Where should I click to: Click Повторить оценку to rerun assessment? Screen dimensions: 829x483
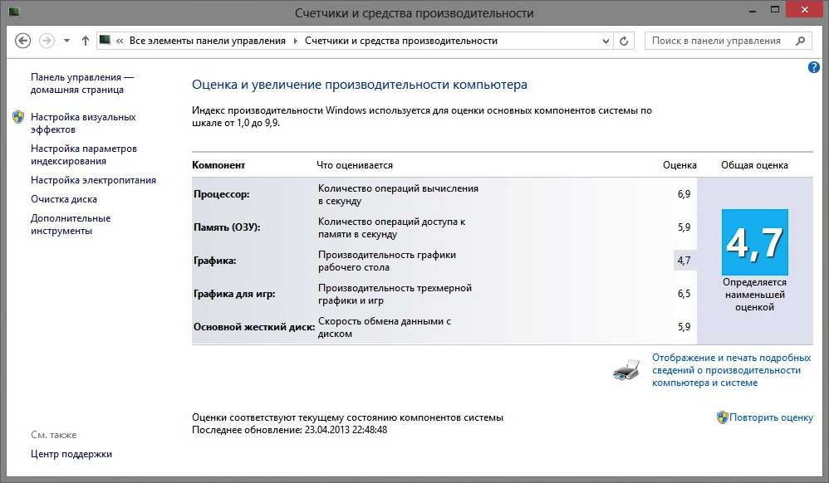click(x=772, y=417)
